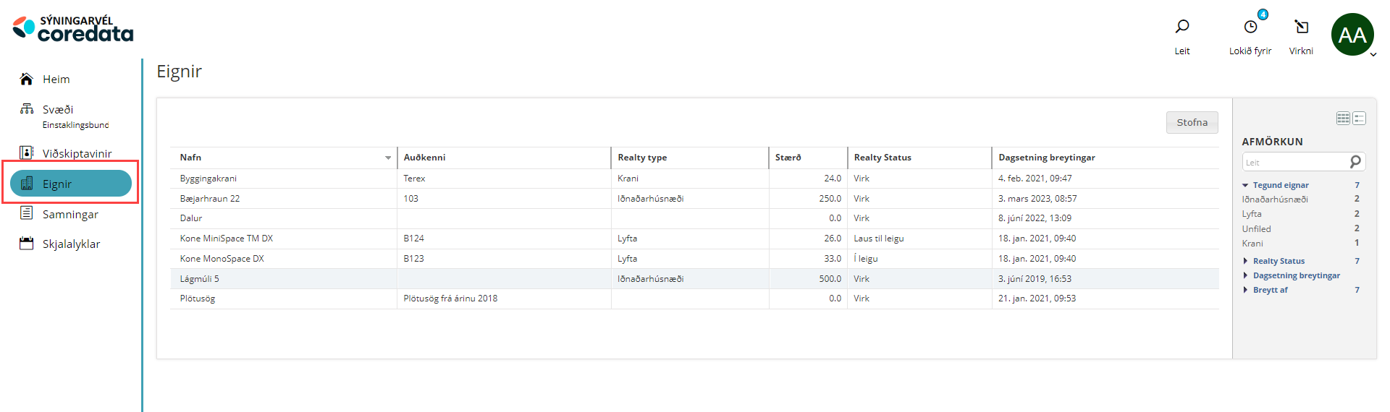Go to Heim home icon
The image size is (1390, 412).
[27, 79]
